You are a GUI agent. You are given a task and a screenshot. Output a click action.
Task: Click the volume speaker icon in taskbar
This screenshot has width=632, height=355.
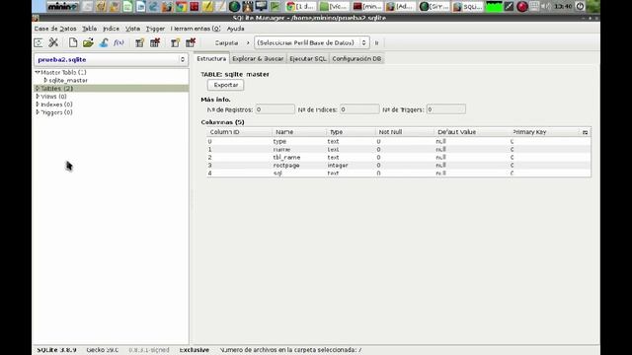click(545, 6)
